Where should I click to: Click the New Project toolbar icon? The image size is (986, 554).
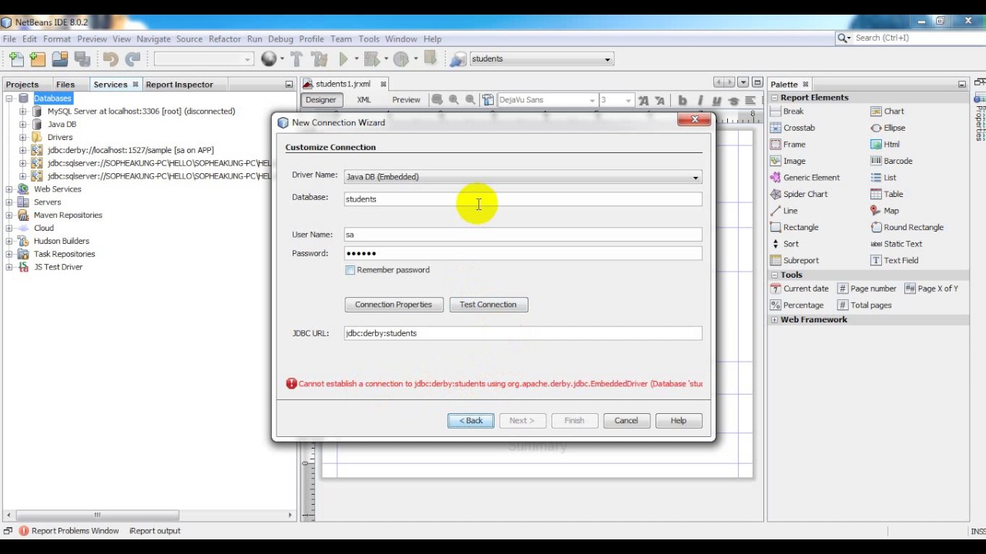(38, 59)
